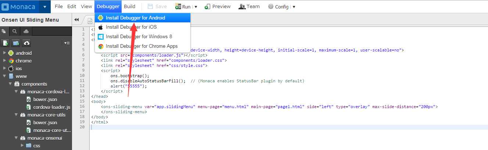
Task: Click the Windows 8 icon in menu
Action: pyautogui.click(x=101, y=36)
